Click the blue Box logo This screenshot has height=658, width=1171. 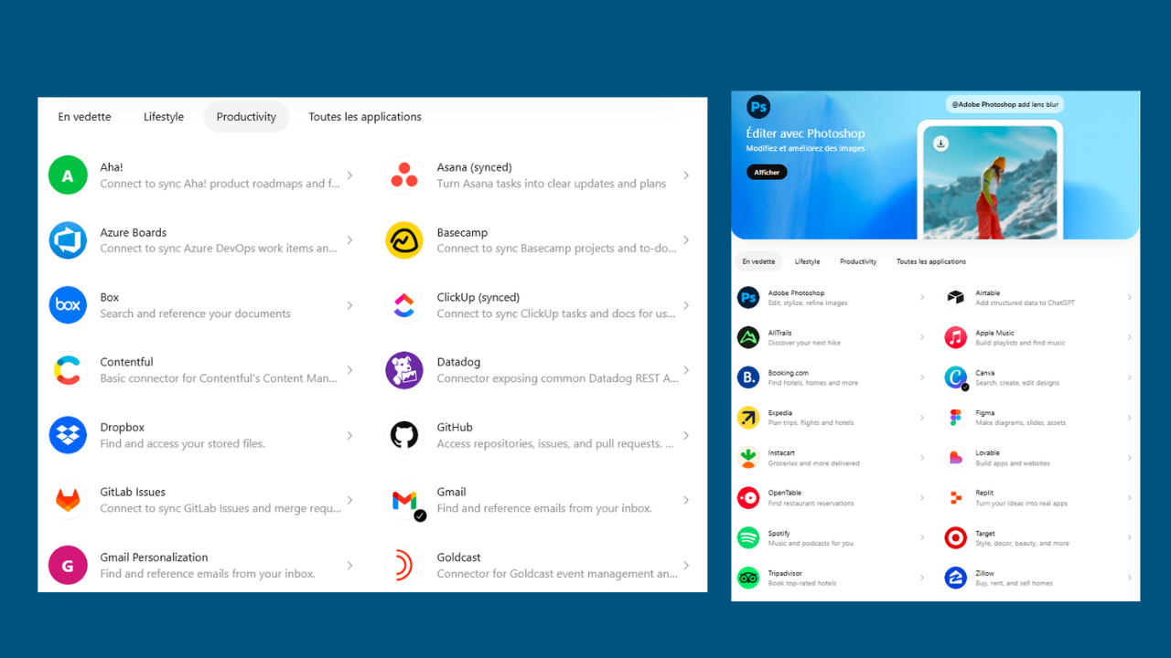68,305
